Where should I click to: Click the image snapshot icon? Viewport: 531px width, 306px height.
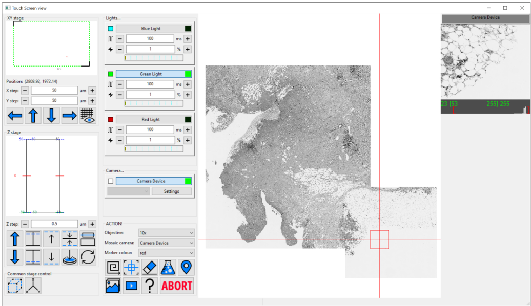coord(113,286)
